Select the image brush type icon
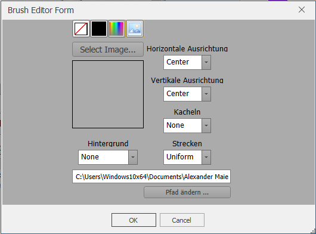The width and height of the screenshot is (316, 234). [x=135, y=29]
